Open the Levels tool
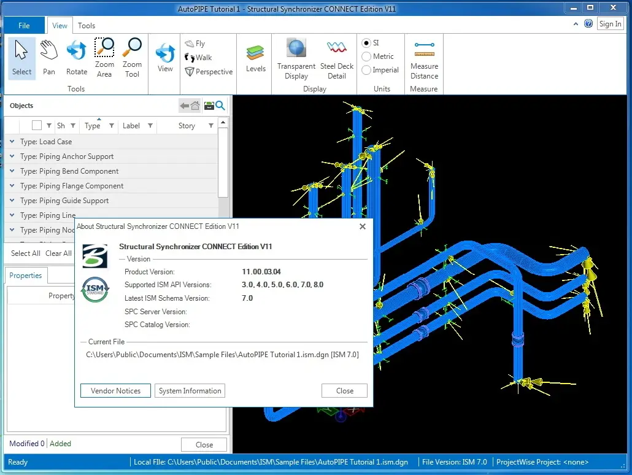 coord(255,58)
